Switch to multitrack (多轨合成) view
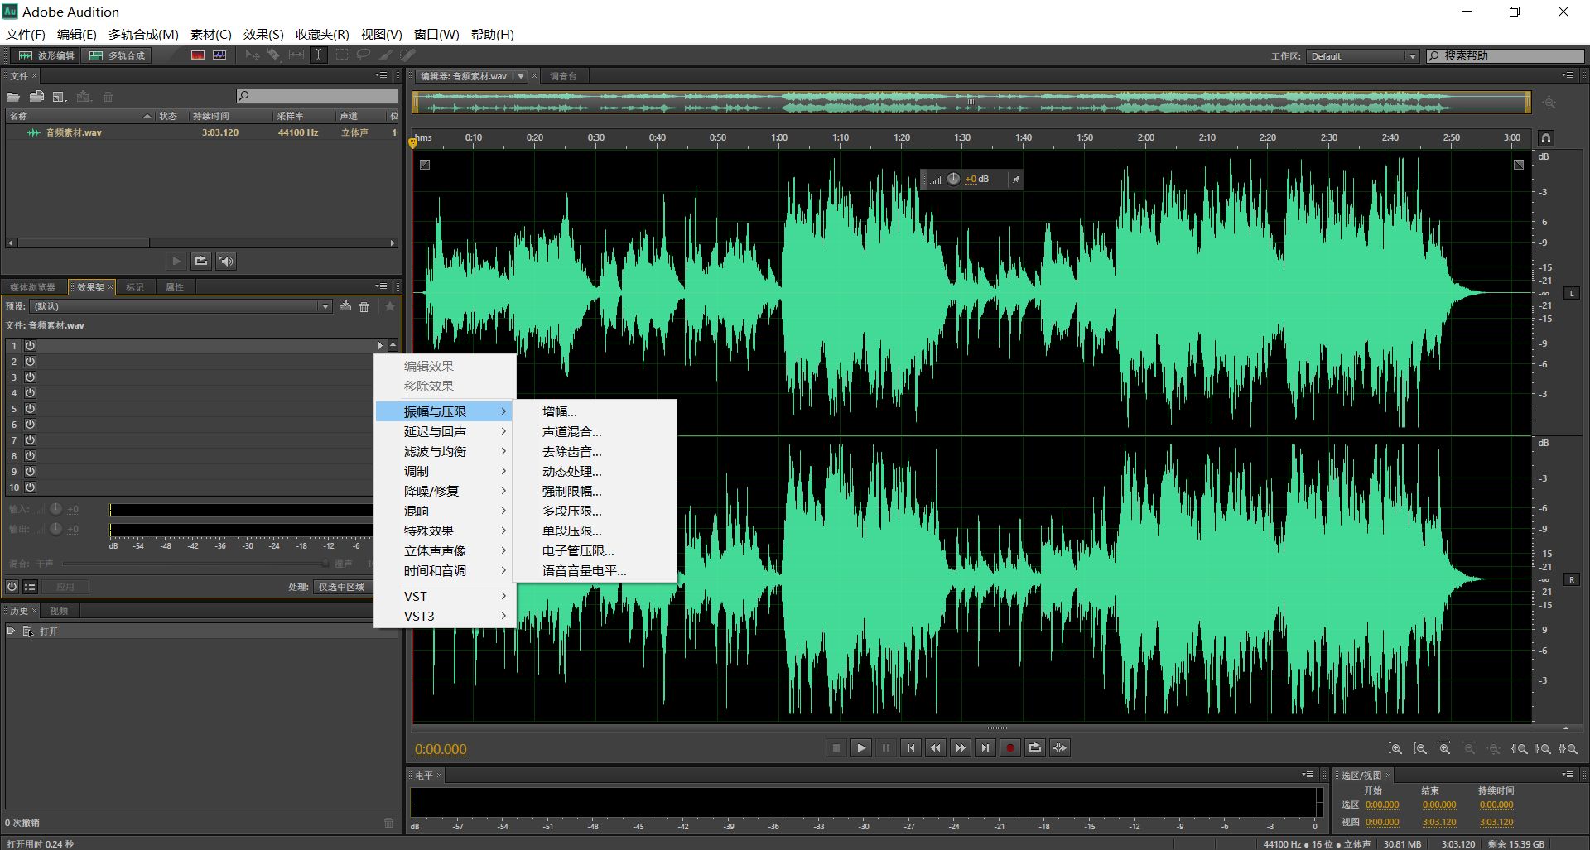Image resolution: width=1590 pixels, height=850 pixels. tap(118, 55)
